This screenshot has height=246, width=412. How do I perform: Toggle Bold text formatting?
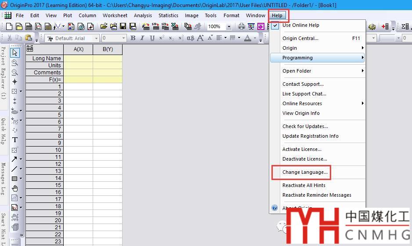133,38
